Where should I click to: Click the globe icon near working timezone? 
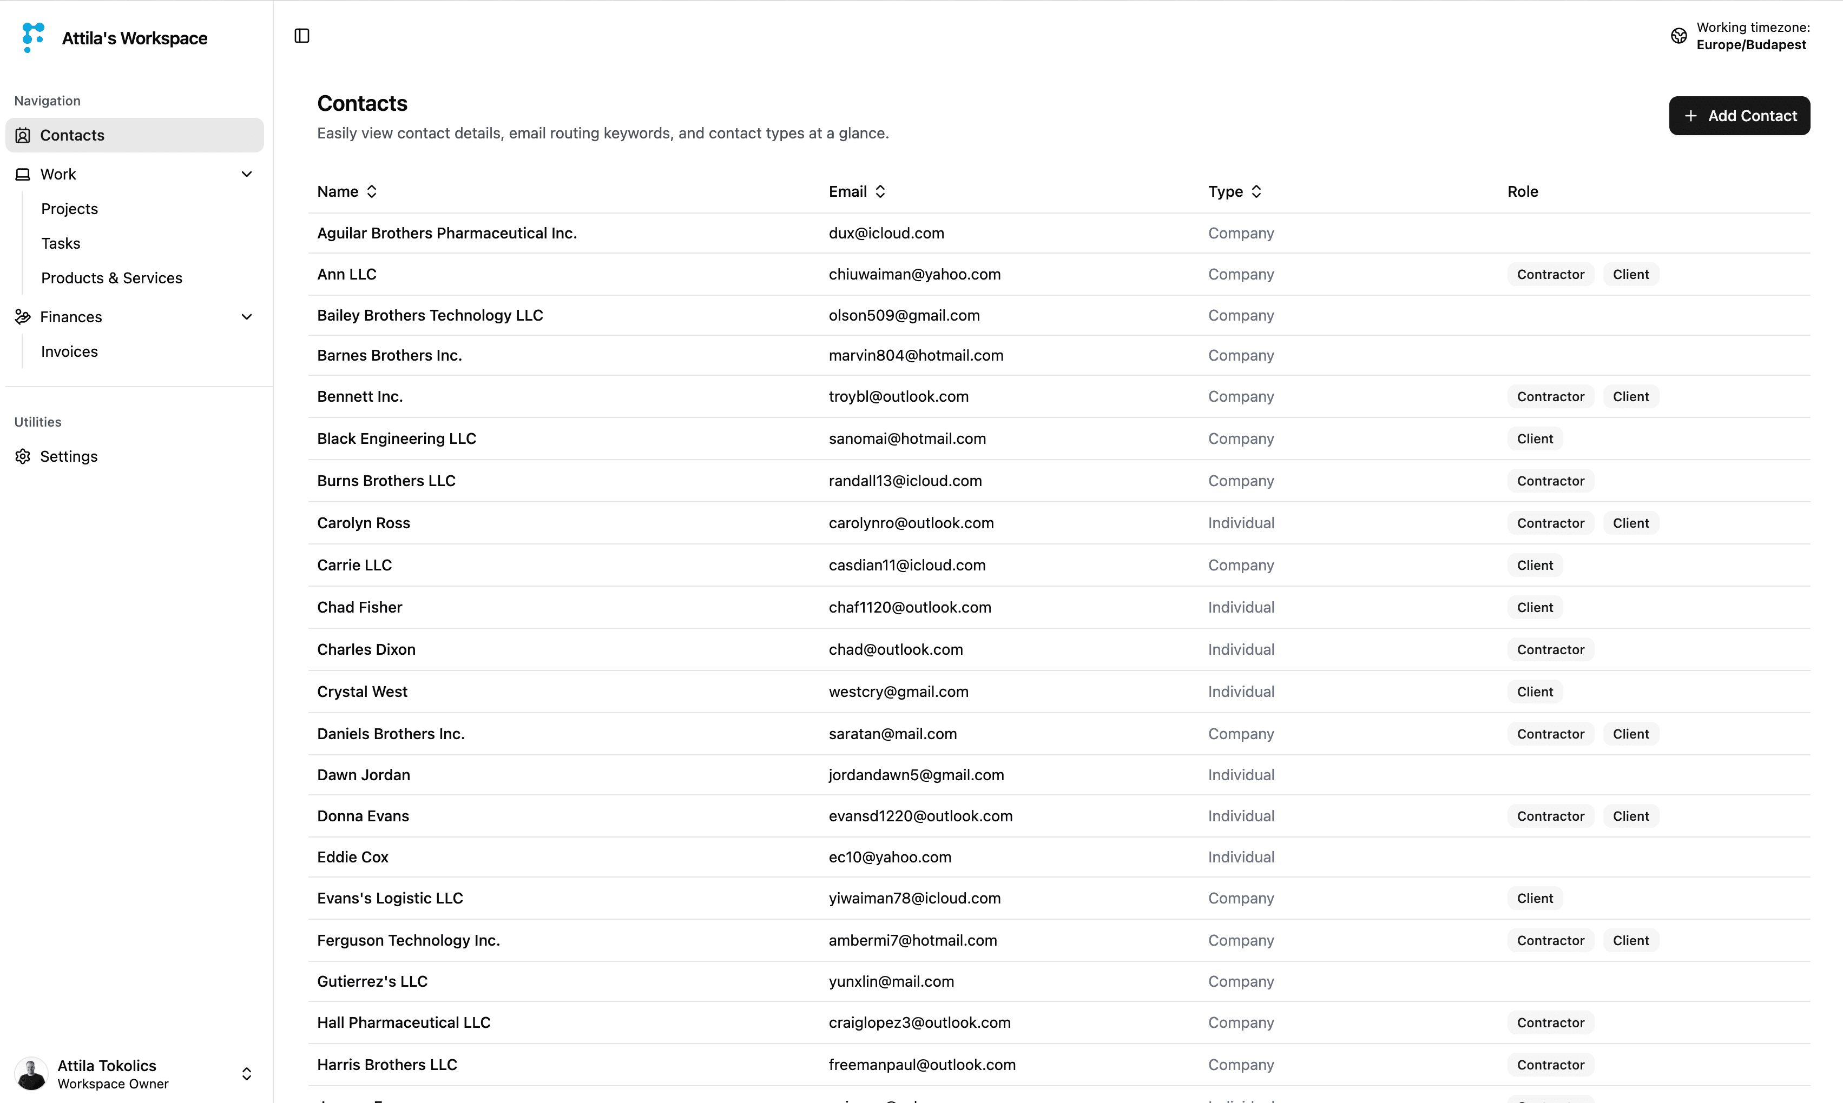click(1678, 35)
